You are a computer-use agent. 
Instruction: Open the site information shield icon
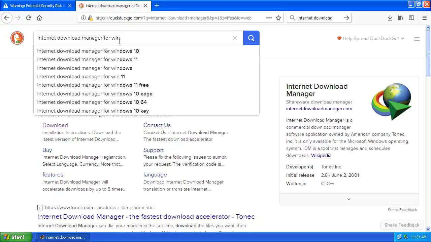(x=84, y=18)
